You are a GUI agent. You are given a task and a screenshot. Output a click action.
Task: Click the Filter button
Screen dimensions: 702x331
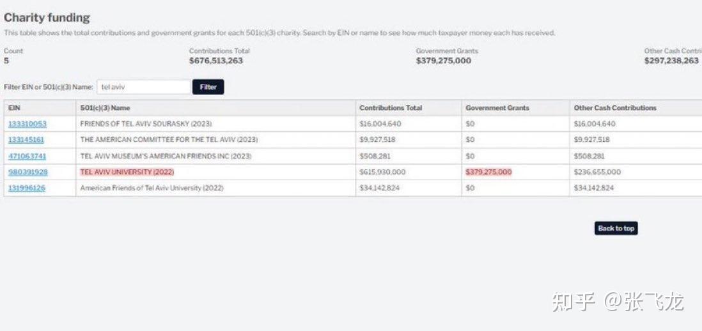pos(208,87)
